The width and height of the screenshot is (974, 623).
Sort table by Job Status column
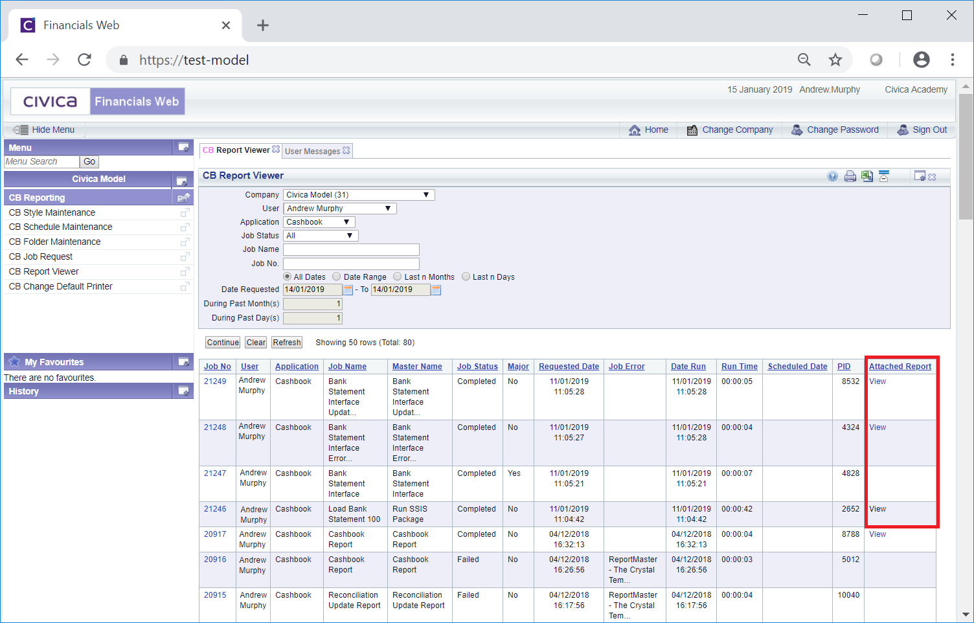[477, 367]
